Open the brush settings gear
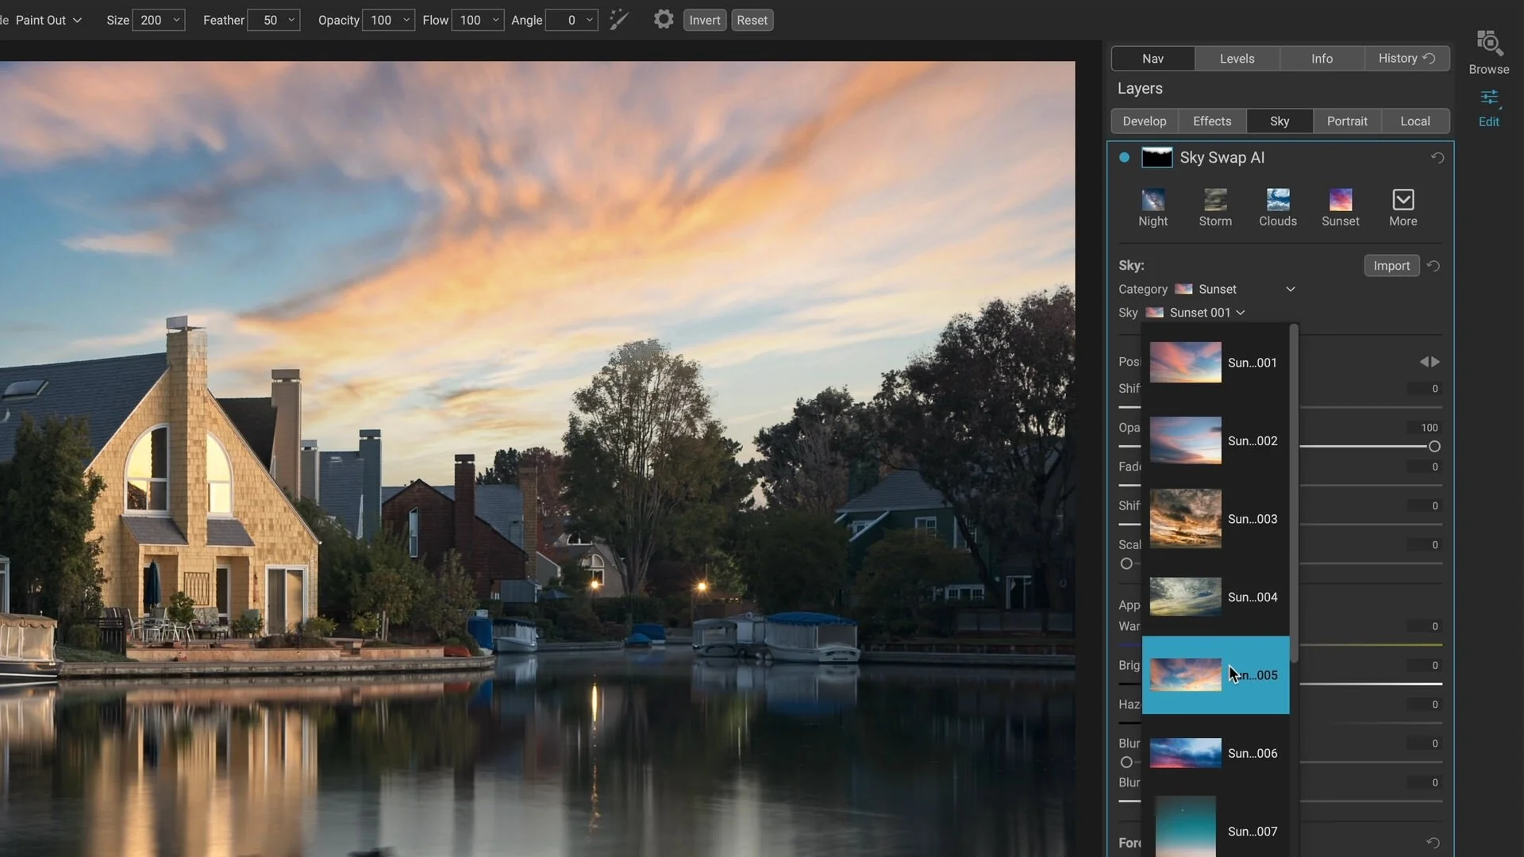The image size is (1524, 857). coord(663,20)
